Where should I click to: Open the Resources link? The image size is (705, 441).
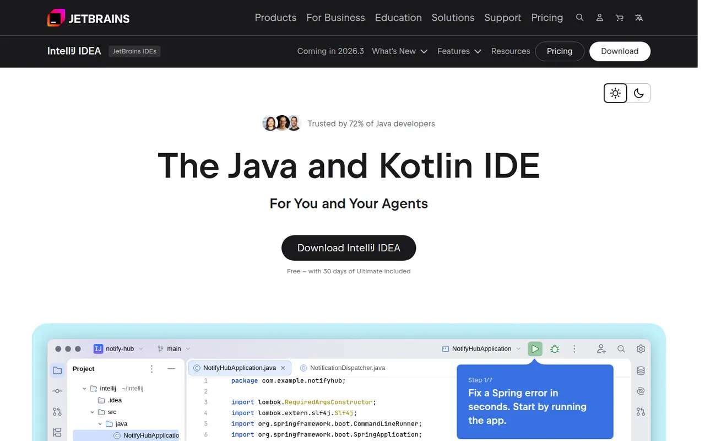tap(511, 51)
